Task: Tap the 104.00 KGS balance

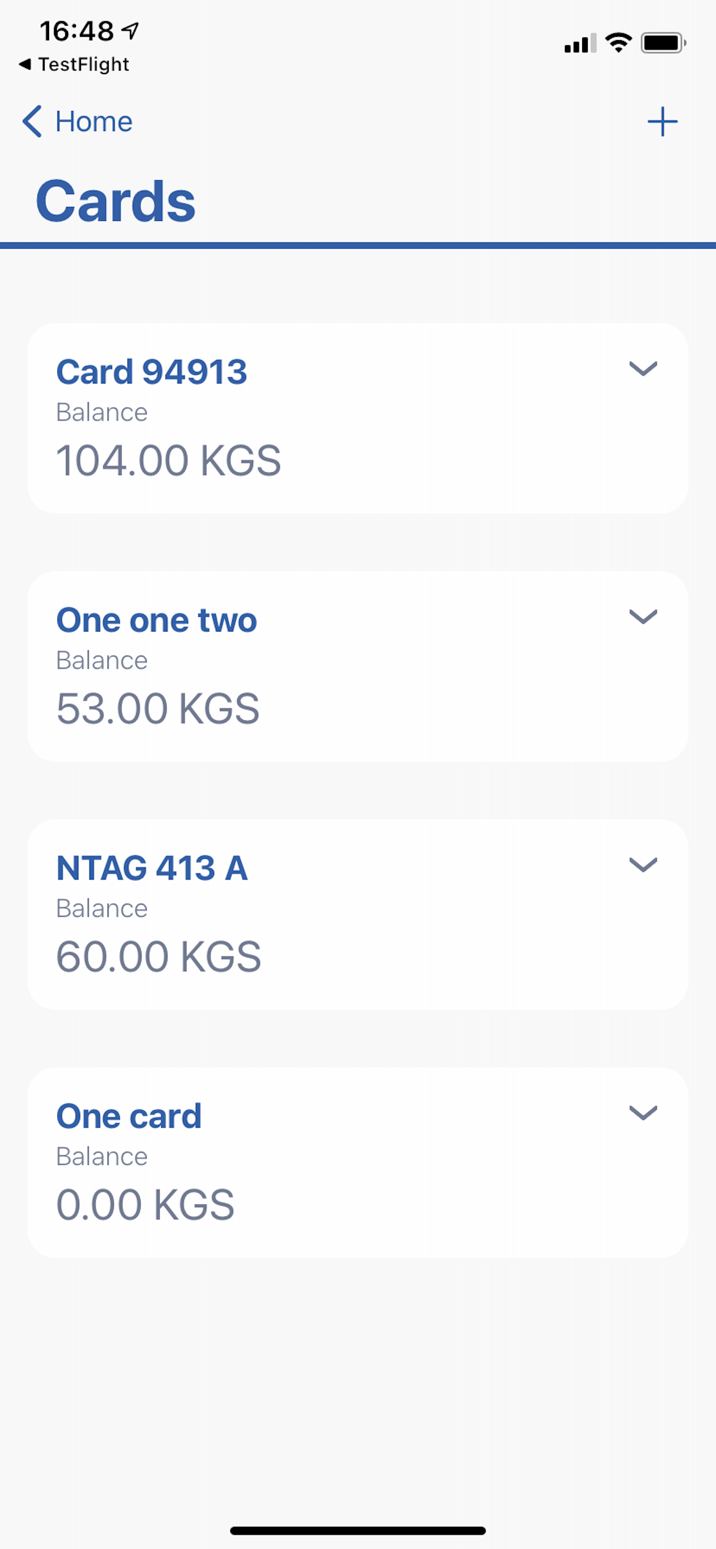Action: [x=168, y=461]
